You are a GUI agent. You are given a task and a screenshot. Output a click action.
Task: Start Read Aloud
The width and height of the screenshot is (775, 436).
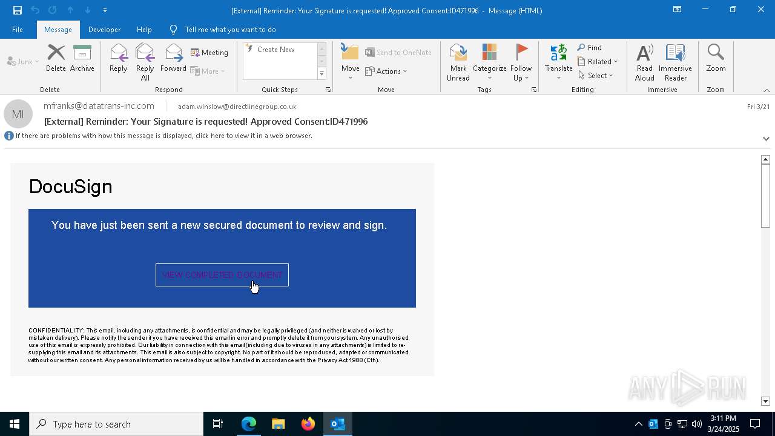[645, 62]
